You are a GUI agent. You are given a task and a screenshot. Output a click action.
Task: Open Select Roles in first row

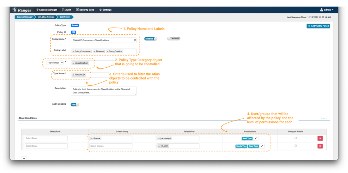46,138
